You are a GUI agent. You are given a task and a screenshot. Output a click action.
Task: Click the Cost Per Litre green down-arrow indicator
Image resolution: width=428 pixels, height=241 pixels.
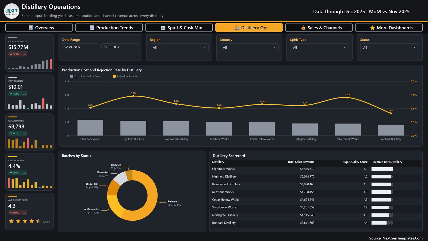pos(11,94)
